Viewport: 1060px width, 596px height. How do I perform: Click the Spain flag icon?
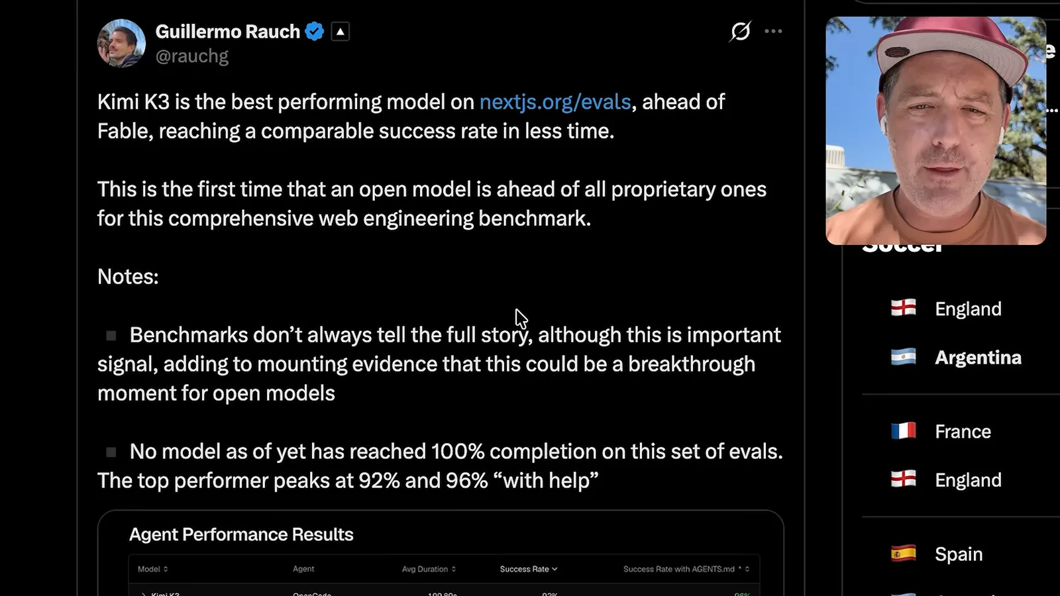pos(904,554)
